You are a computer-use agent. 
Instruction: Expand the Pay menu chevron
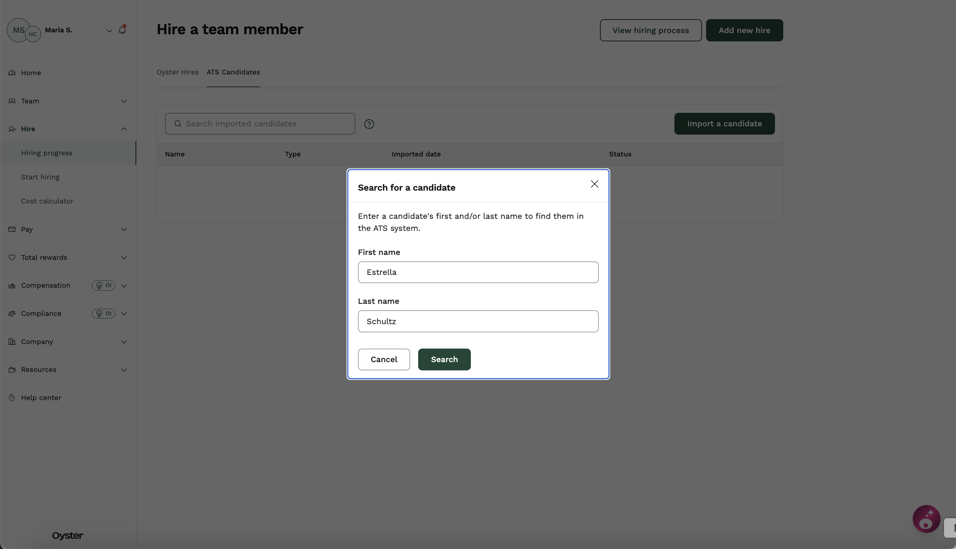coord(124,229)
